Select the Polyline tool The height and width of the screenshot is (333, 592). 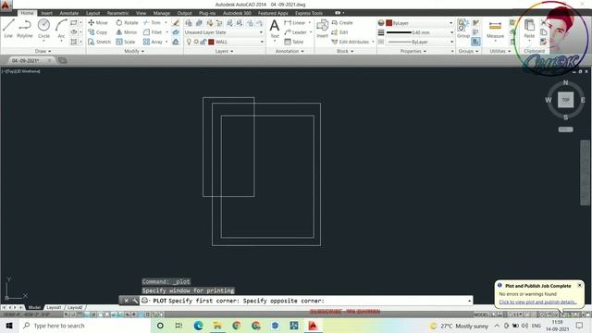click(x=25, y=29)
